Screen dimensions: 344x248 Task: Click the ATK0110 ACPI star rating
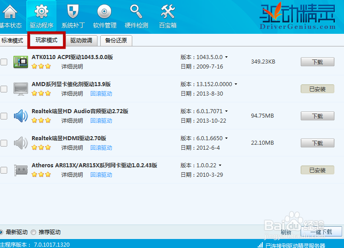coord(41,66)
